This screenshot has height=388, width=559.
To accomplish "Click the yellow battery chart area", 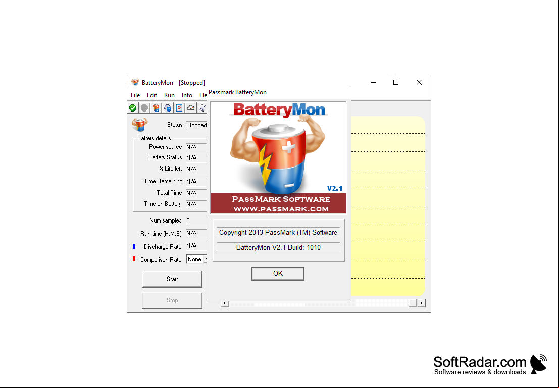I will [x=388, y=206].
